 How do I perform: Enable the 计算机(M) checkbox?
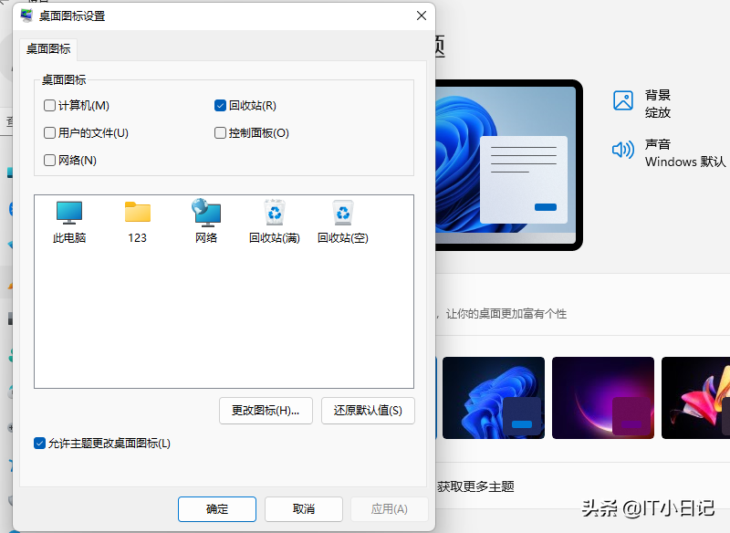pyautogui.click(x=50, y=106)
